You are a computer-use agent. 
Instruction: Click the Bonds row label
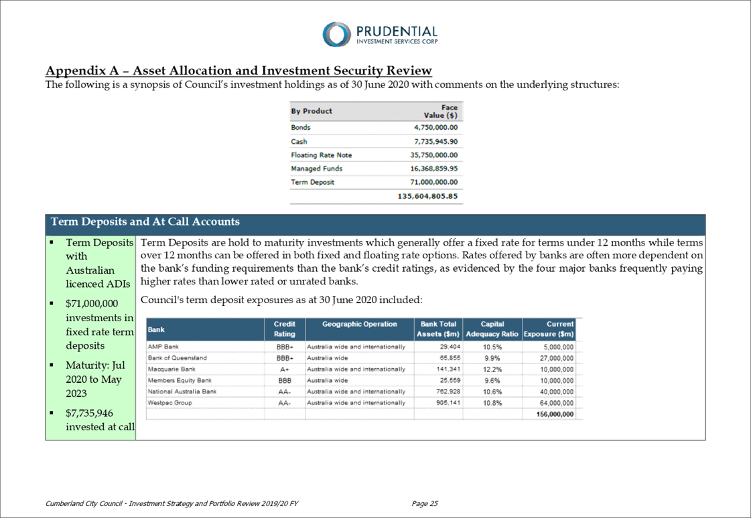[x=301, y=127]
